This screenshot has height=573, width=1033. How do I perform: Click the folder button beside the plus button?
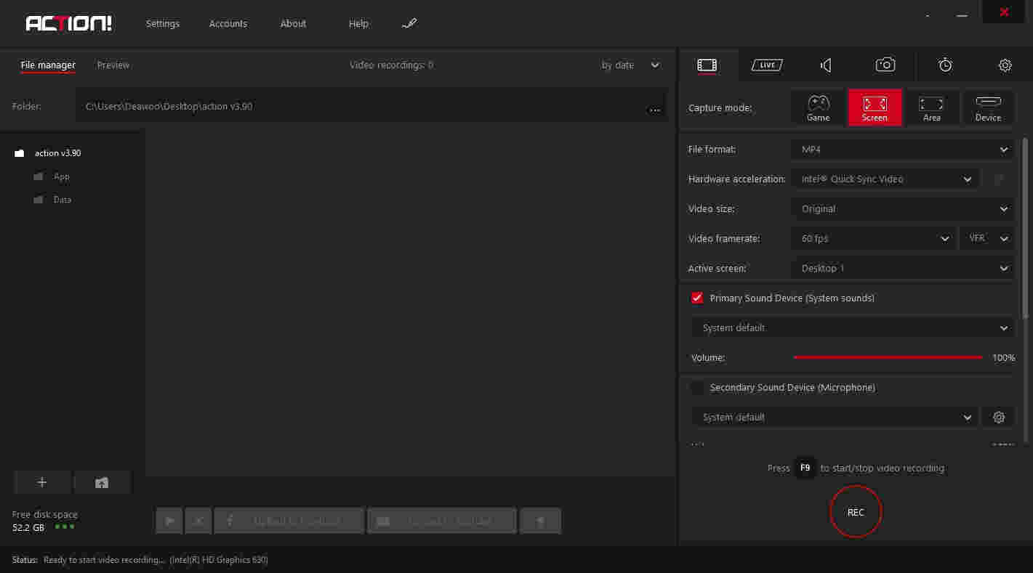pos(102,482)
